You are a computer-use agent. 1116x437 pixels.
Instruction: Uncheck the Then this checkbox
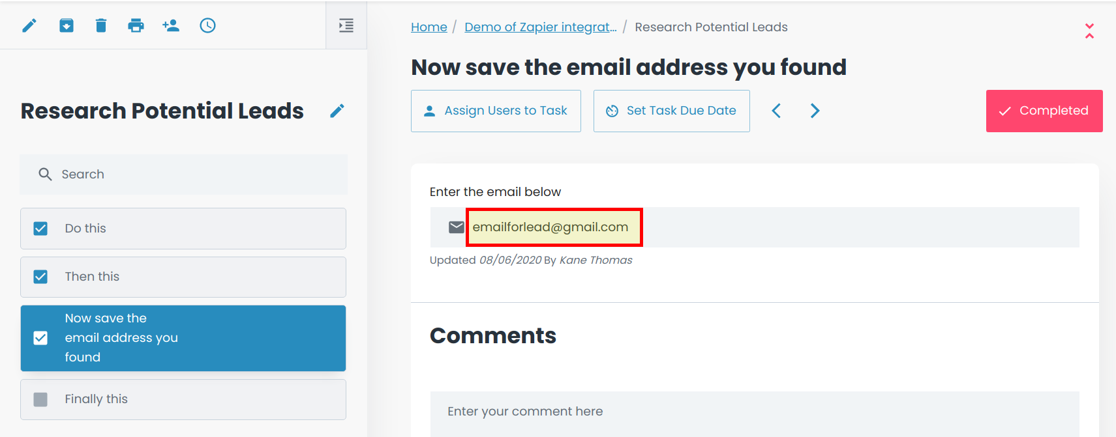[x=40, y=277]
